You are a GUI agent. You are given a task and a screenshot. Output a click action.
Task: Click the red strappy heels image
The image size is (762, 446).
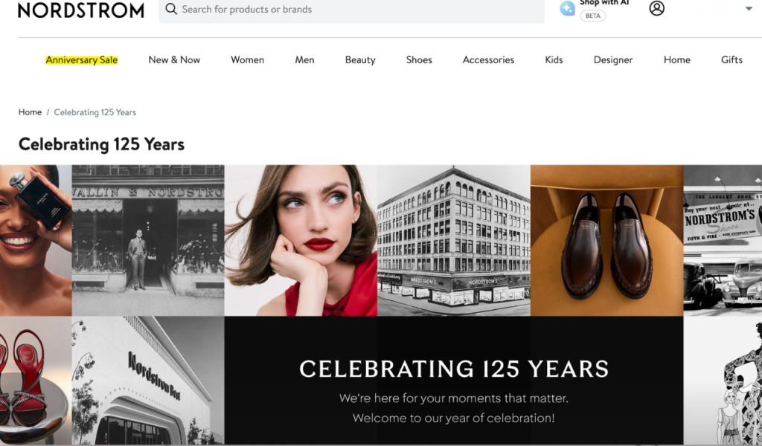point(36,381)
